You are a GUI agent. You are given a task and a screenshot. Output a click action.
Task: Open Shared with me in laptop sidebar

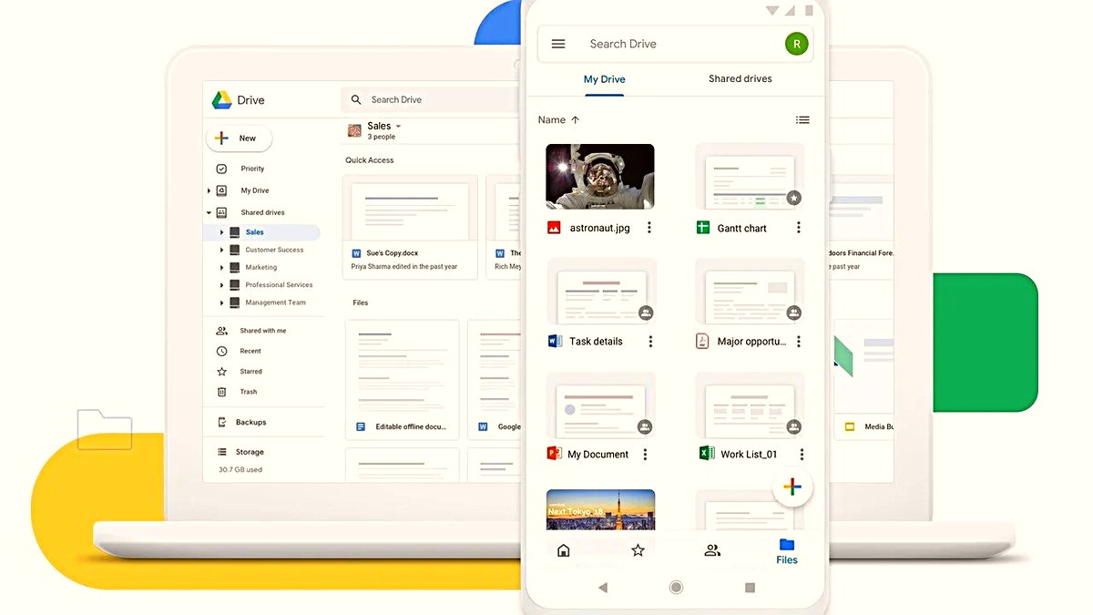pyautogui.click(x=262, y=331)
